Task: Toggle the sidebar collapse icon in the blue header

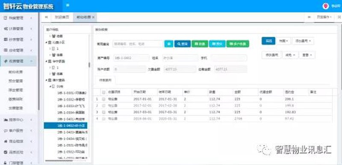Action: click(x=68, y=5)
